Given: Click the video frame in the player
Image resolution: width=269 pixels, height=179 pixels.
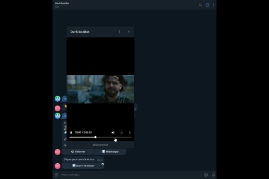Looking at the screenshot, I should (100, 89).
